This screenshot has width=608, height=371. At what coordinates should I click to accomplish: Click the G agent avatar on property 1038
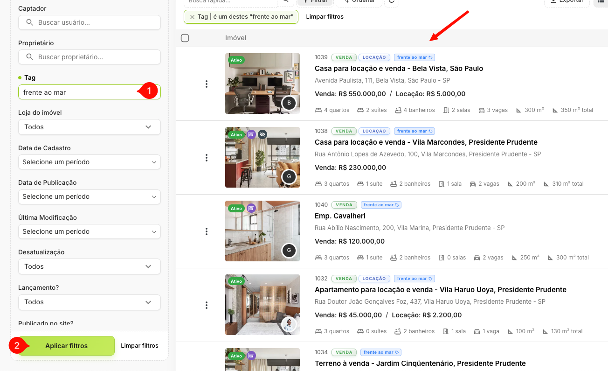click(289, 176)
